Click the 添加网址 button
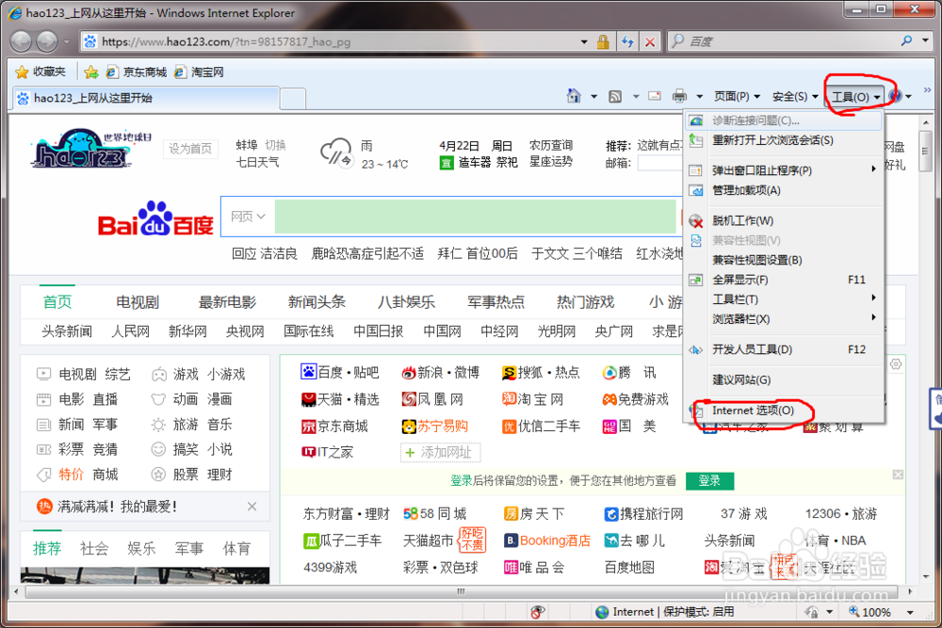The image size is (942, 628). click(440, 452)
